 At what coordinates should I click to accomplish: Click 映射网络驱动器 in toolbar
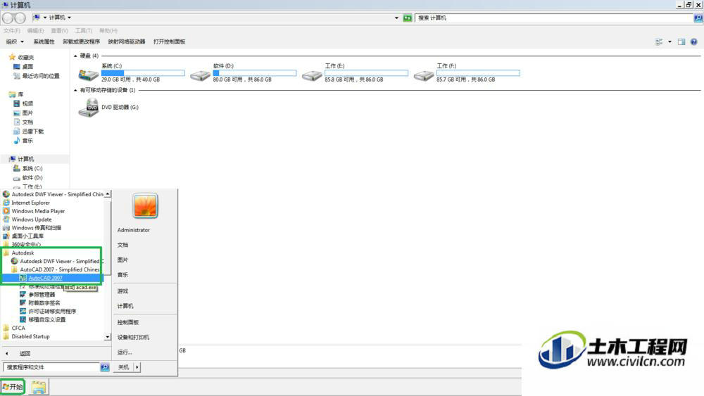(127, 41)
